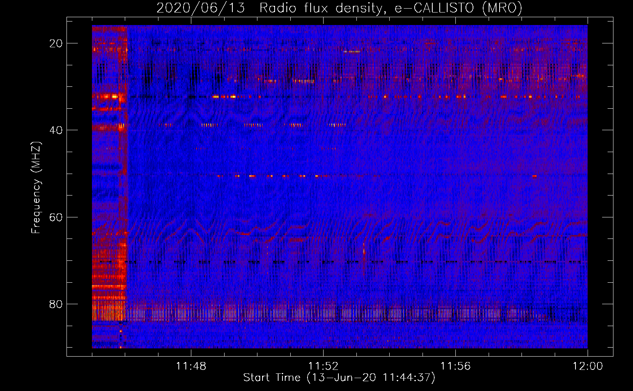Click the 11:48 time tick label
Image resolution: width=633 pixels, height=391 pixels.
[x=191, y=366]
